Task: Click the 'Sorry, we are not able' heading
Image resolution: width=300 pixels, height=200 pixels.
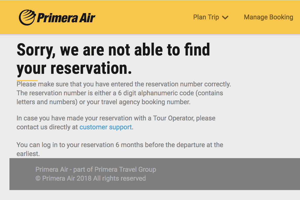Action: pyautogui.click(x=113, y=50)
